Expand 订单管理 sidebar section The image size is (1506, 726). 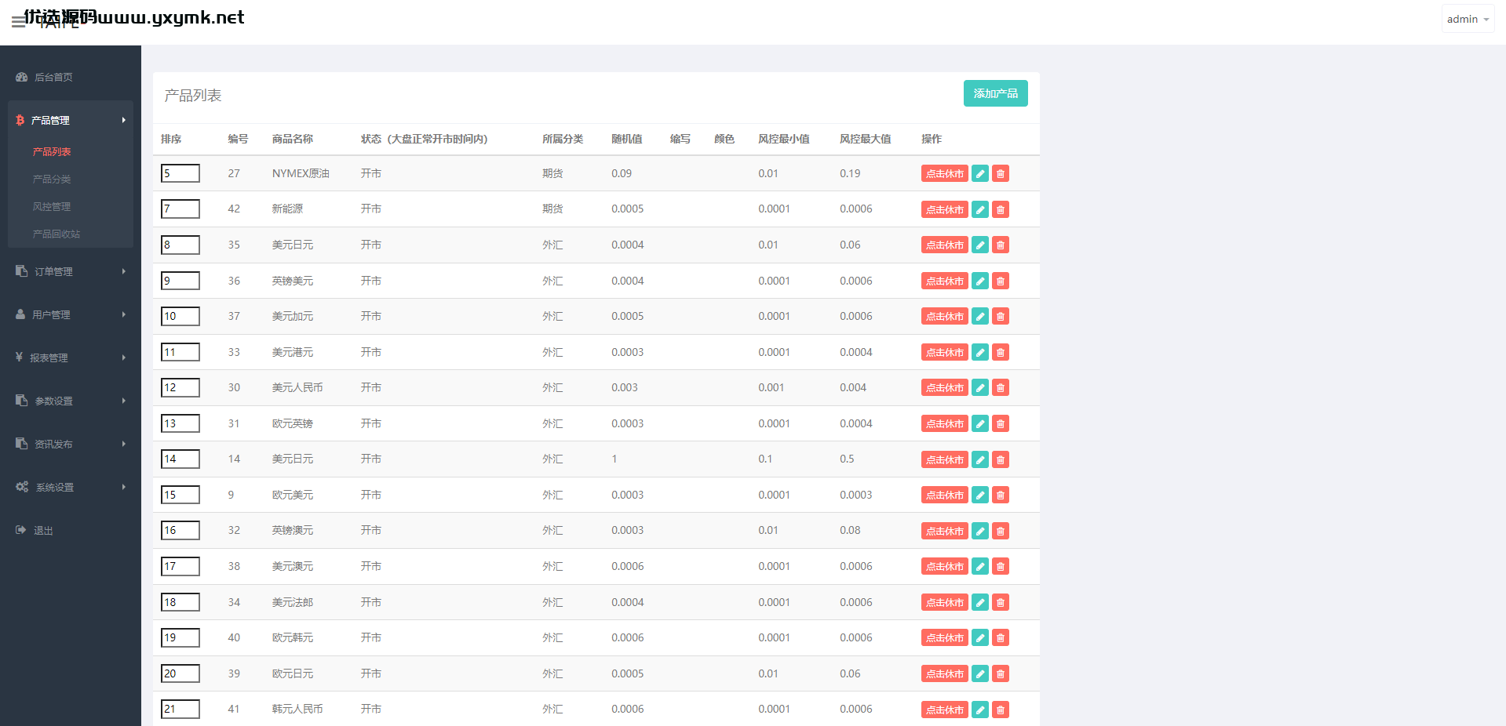tap(71, 271)
